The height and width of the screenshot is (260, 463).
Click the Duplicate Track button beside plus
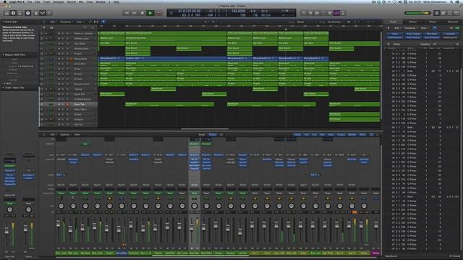coord(51,27)
